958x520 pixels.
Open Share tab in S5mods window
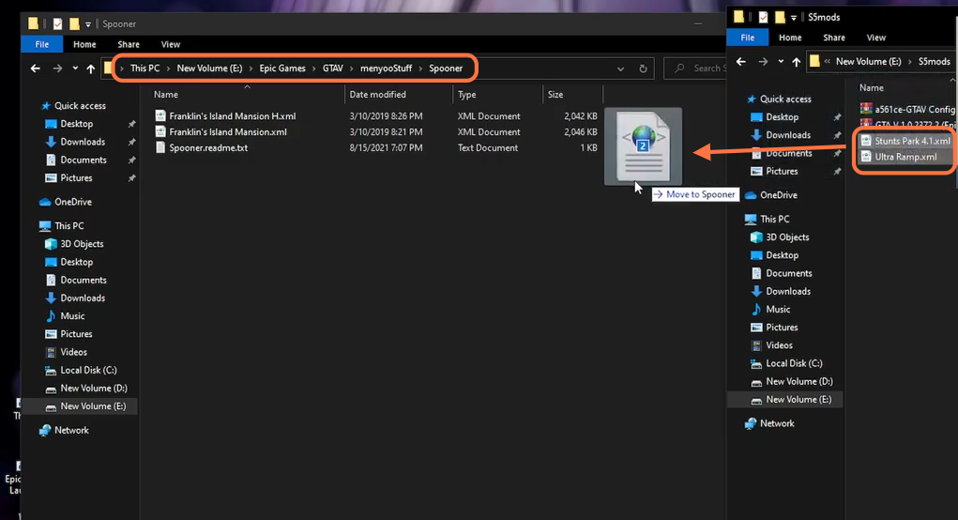[x=833, y=38]
